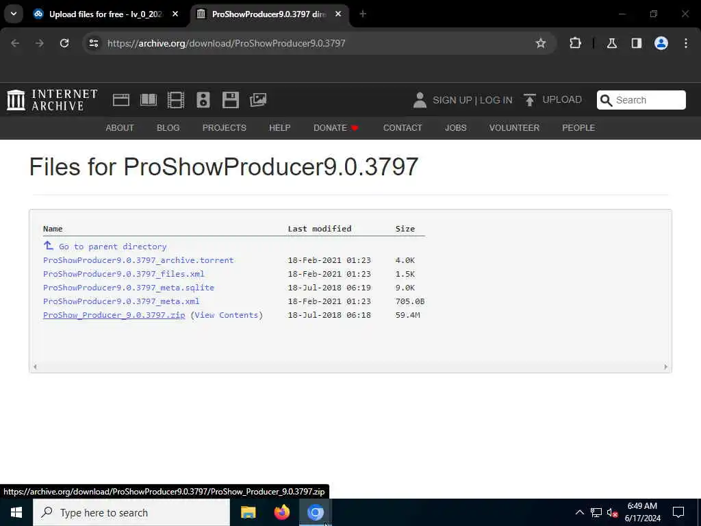Open the PROJECTS menu item
The width and height of the screenshot is (701, 526).
tap(225, 128)
